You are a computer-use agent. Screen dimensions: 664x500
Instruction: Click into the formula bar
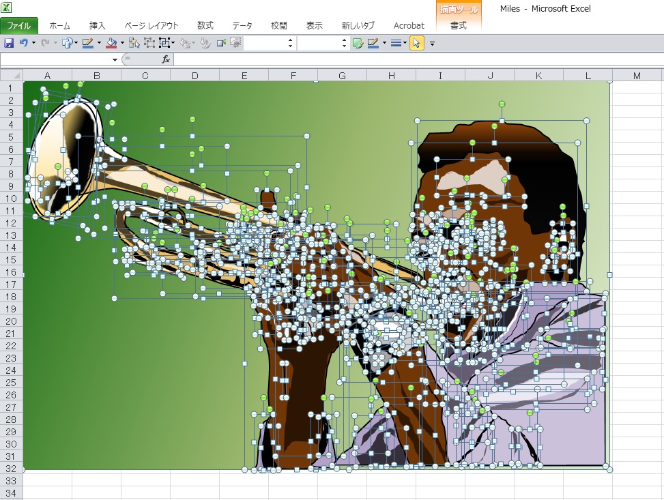click(x=418, y=60)
